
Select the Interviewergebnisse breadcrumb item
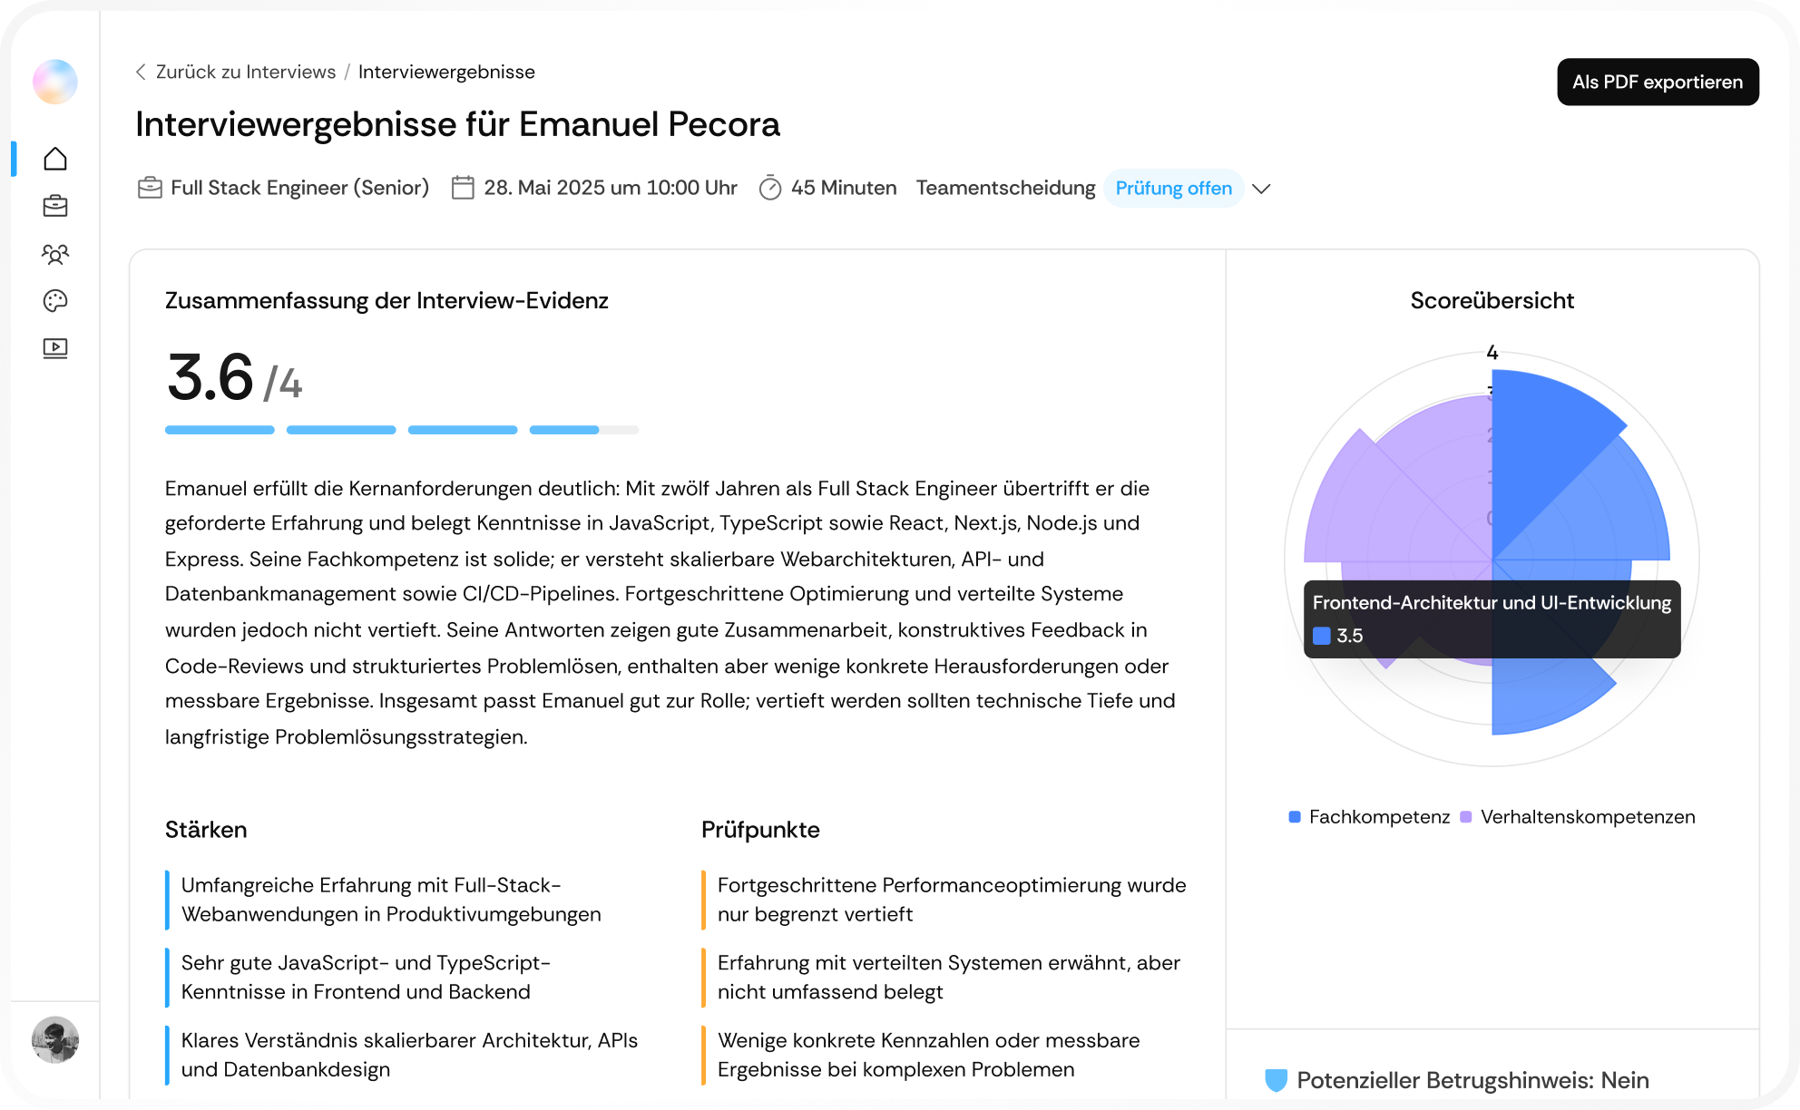point(446,72)
